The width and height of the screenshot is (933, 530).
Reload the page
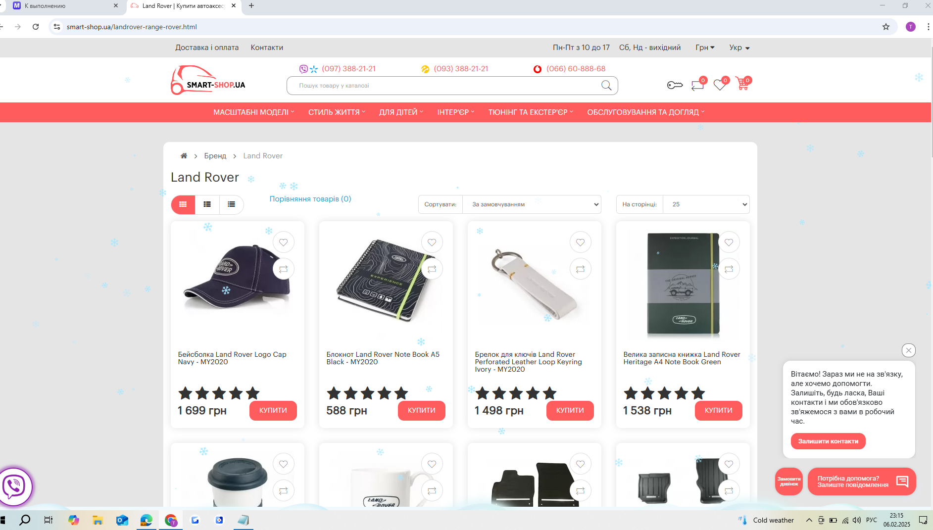pyautogui.click(x=36, y=27)
